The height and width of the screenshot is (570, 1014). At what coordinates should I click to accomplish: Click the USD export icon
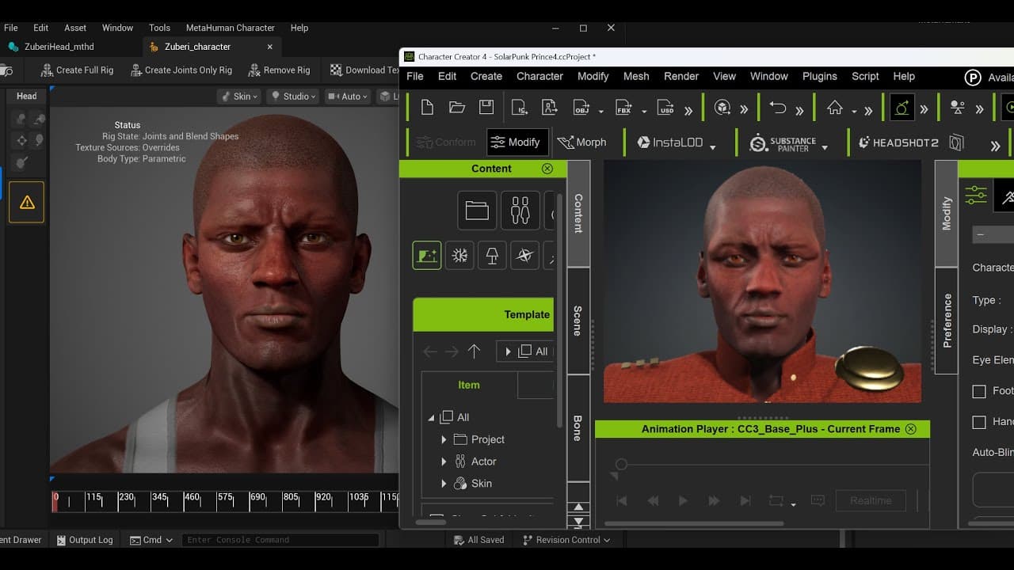tap(666, 108)
